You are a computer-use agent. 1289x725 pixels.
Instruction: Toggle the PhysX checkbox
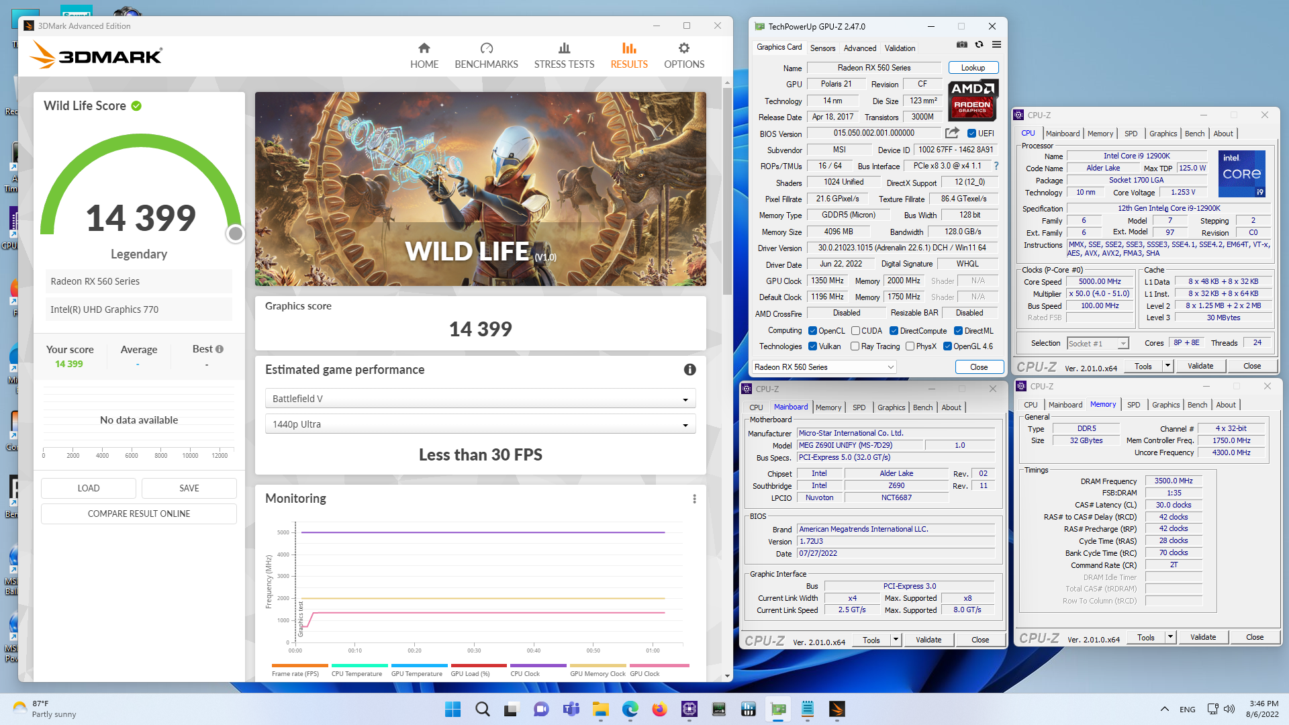[910, 346]
